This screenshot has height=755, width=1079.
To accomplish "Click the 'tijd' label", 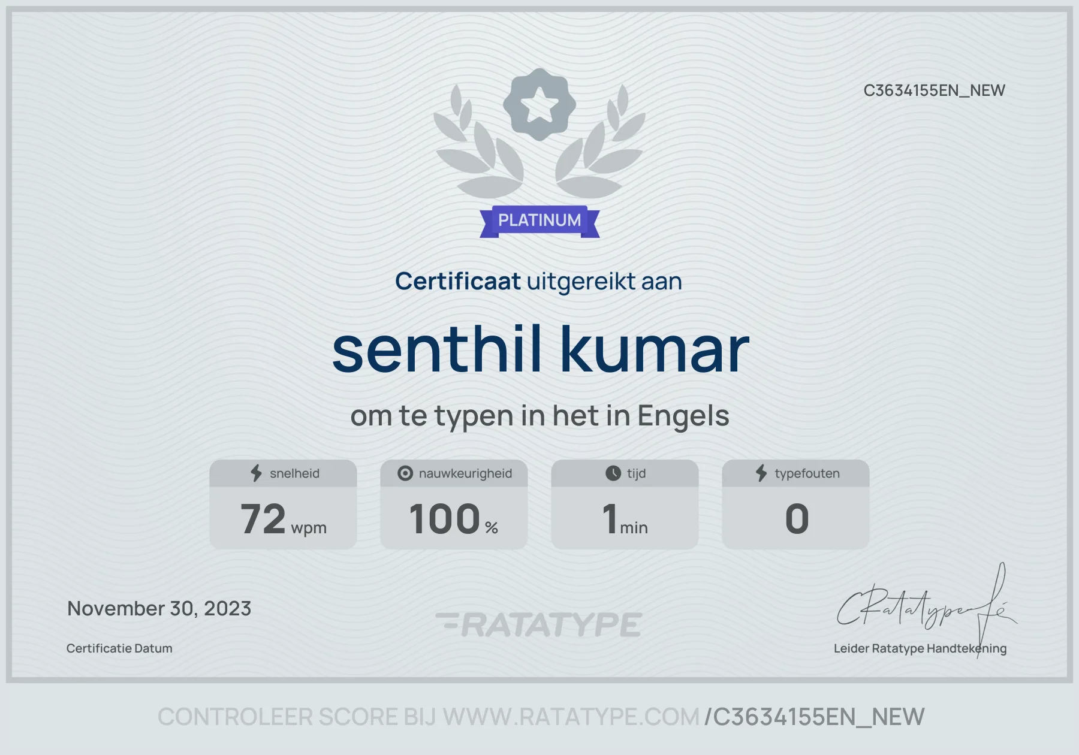I will pos(637,473).
